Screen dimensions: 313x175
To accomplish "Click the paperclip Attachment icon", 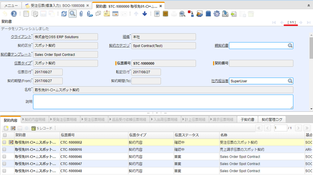I will pos(81,14).
